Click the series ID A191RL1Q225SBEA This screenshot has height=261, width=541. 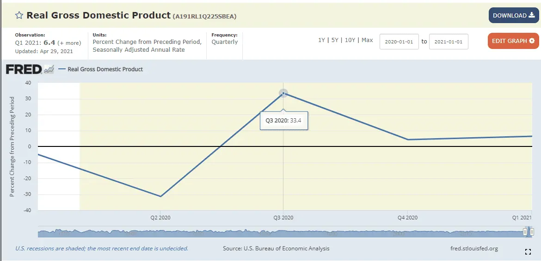tap(205, 17)
